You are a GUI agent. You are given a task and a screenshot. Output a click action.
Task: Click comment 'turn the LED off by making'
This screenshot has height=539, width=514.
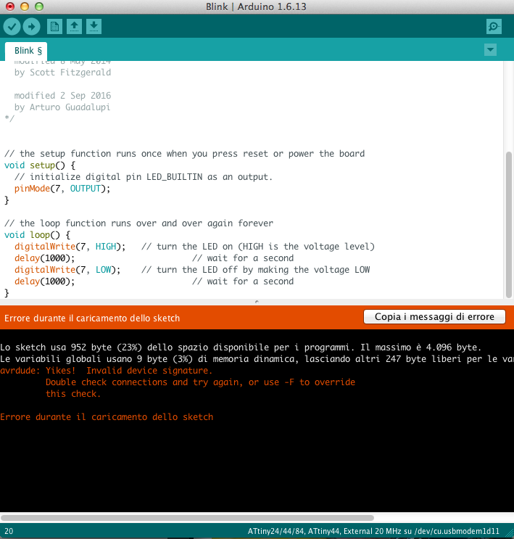256,270
